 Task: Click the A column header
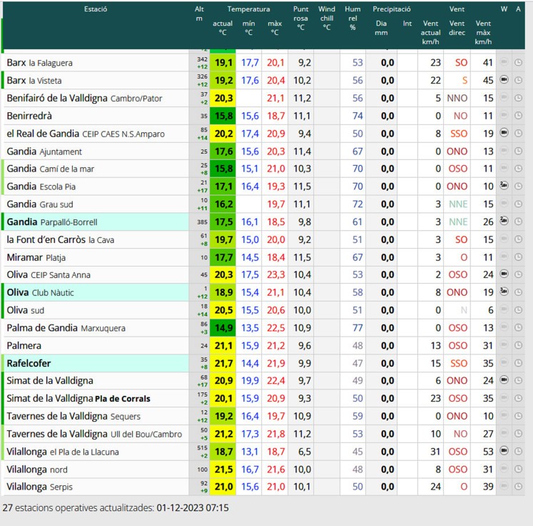point(518,9)
